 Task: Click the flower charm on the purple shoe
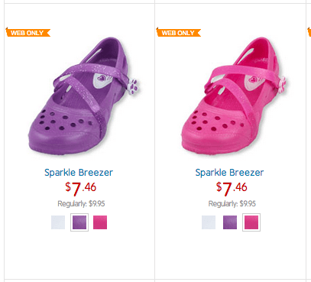pyautogui.click(x=133, y=86)
